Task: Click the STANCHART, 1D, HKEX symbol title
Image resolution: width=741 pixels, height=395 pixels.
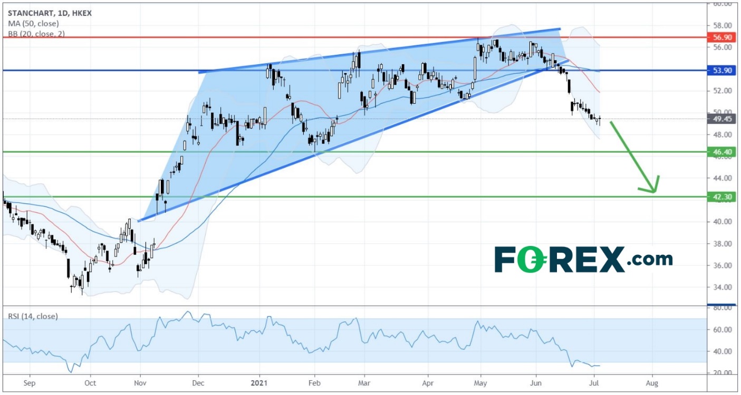Action: (50, 13)
